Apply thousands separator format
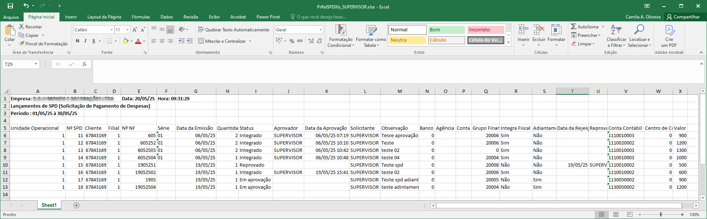This screenshot has height=219, width=707. (300, 41)
